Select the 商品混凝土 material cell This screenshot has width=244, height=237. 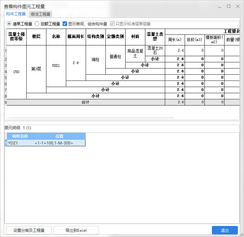coord(135,54)
